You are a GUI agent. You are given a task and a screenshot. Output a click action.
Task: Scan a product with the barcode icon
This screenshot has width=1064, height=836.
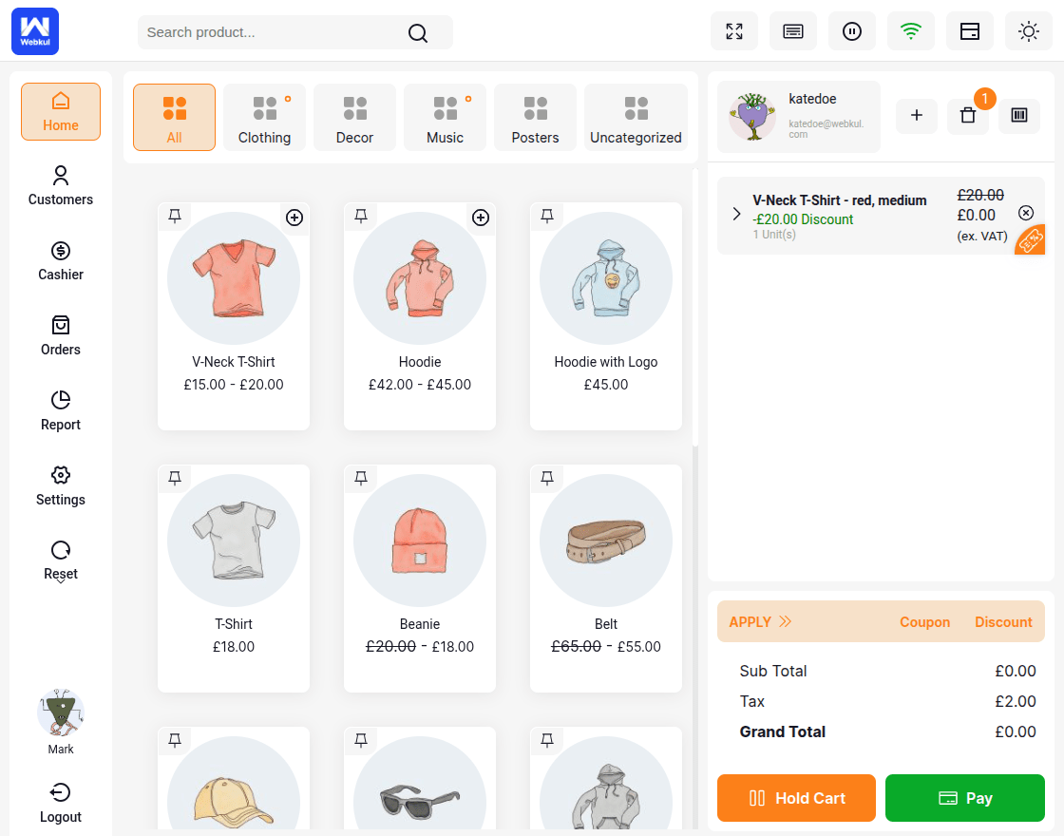click(1019, 115)
